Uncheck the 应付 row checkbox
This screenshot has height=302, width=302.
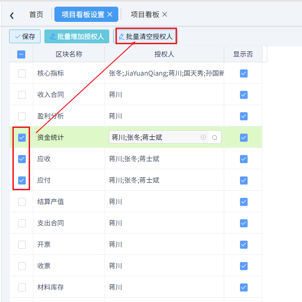pyautogui.click(x=22, y=180)
